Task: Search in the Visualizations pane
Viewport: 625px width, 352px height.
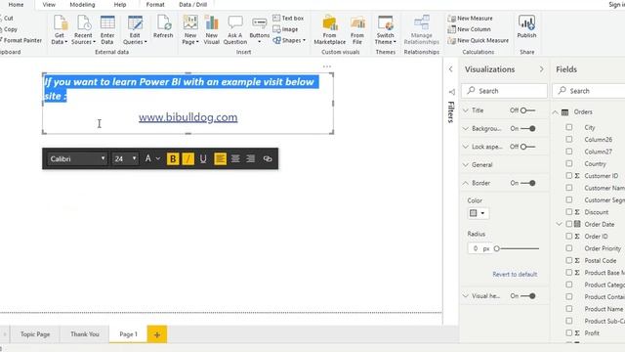Action: 504,91
